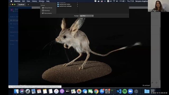169x95 pixels.
Task: Open Launchpad rocket icon
Action: click(28, 91)
